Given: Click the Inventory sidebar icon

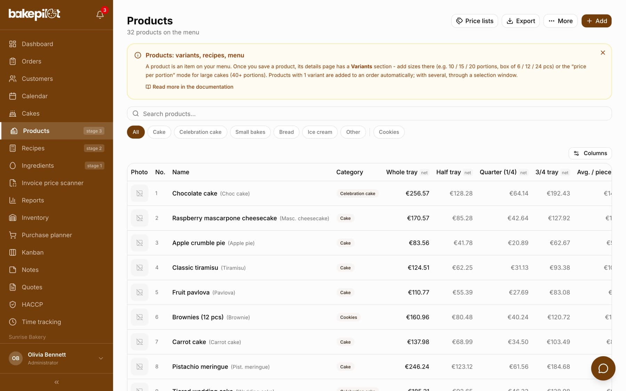Looking at the screenshot, I should (13, 218).
